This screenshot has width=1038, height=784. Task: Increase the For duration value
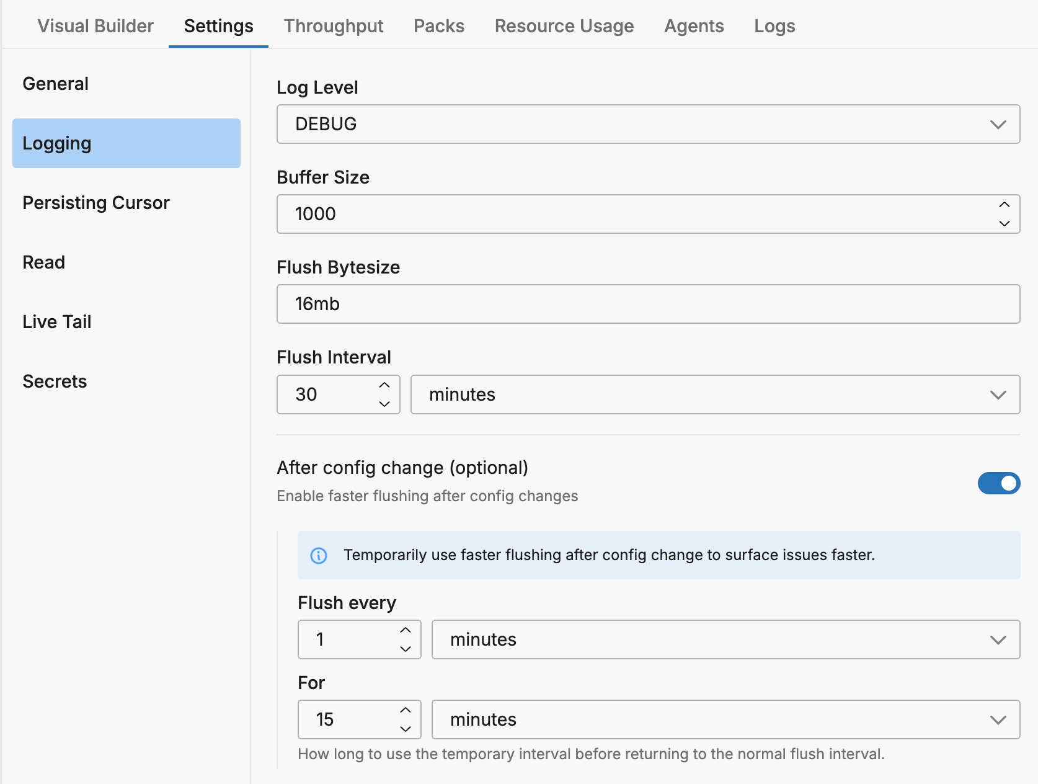coord(406,710)
